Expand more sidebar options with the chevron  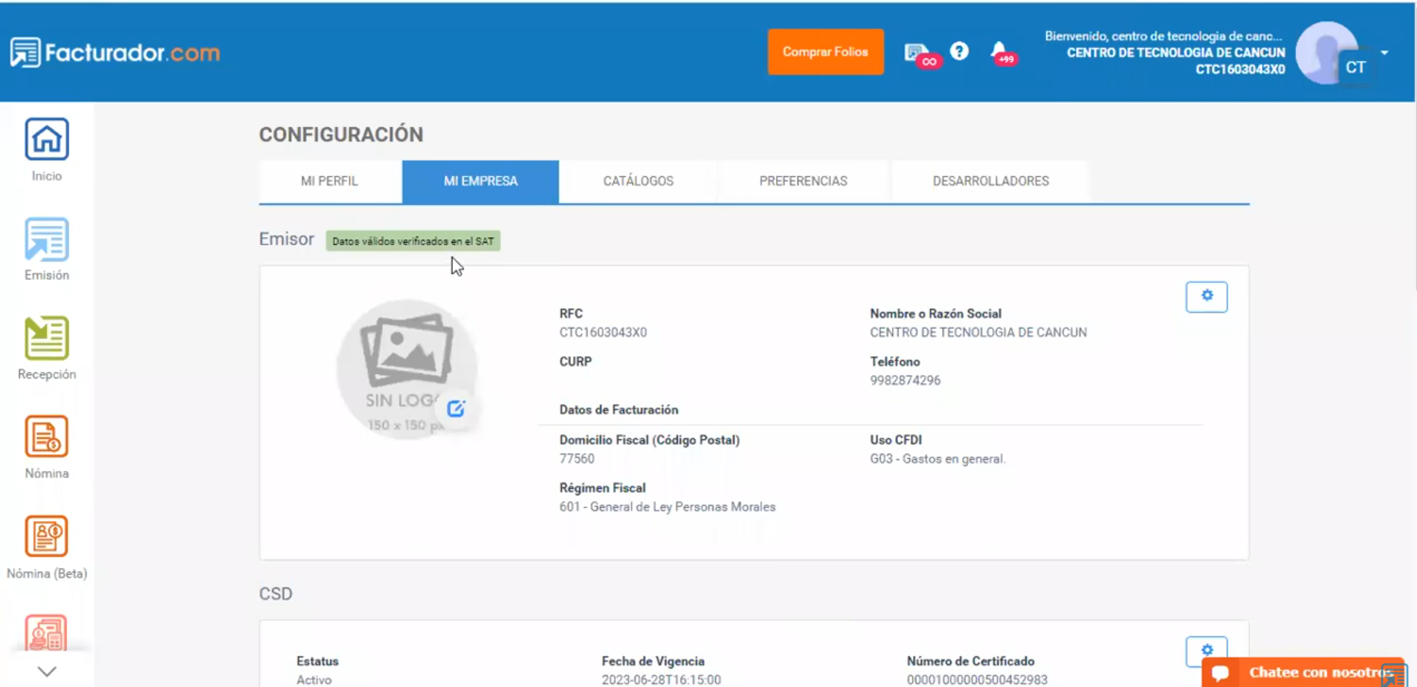pos(46,671)
